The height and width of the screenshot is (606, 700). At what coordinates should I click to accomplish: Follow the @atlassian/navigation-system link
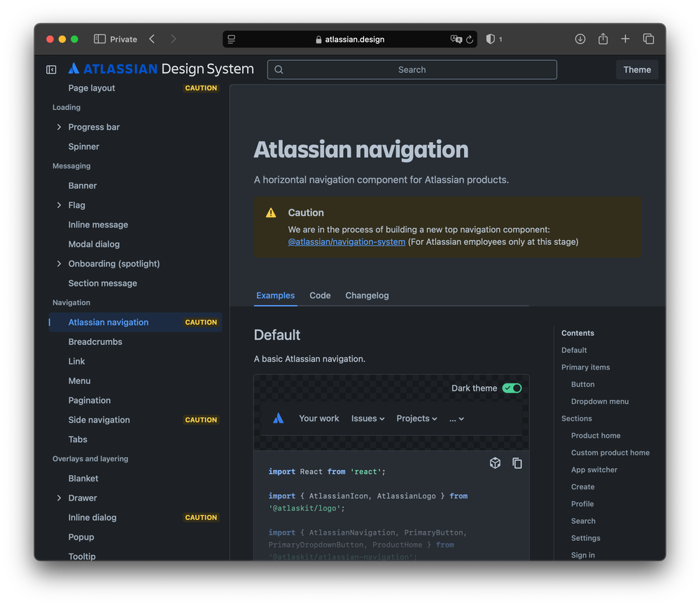click(x=346, y=241)
